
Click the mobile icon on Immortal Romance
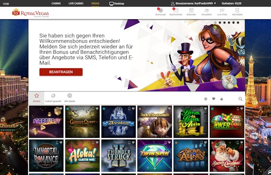(x=57, y=143)
